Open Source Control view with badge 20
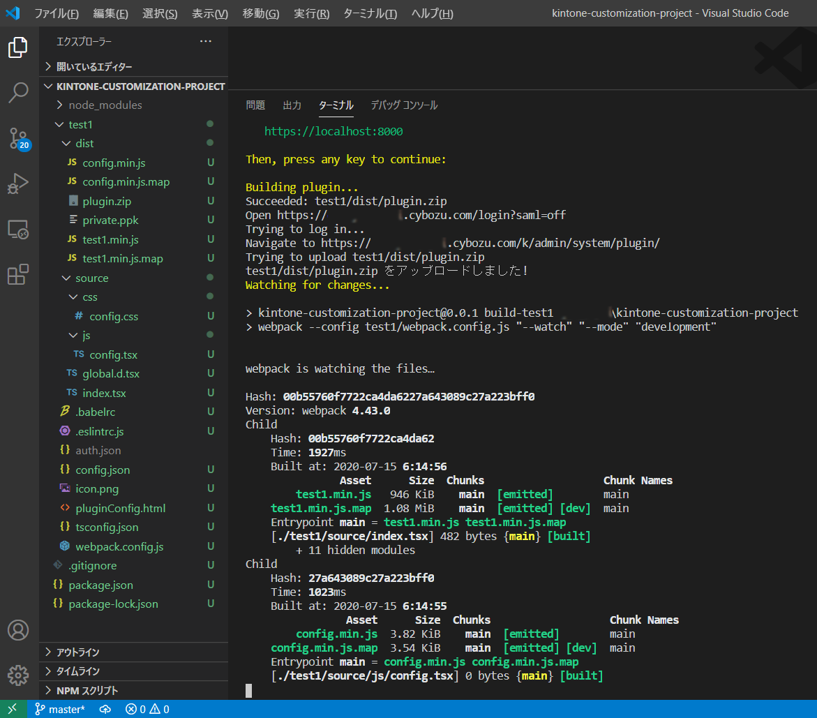 [x=18, y=138]
